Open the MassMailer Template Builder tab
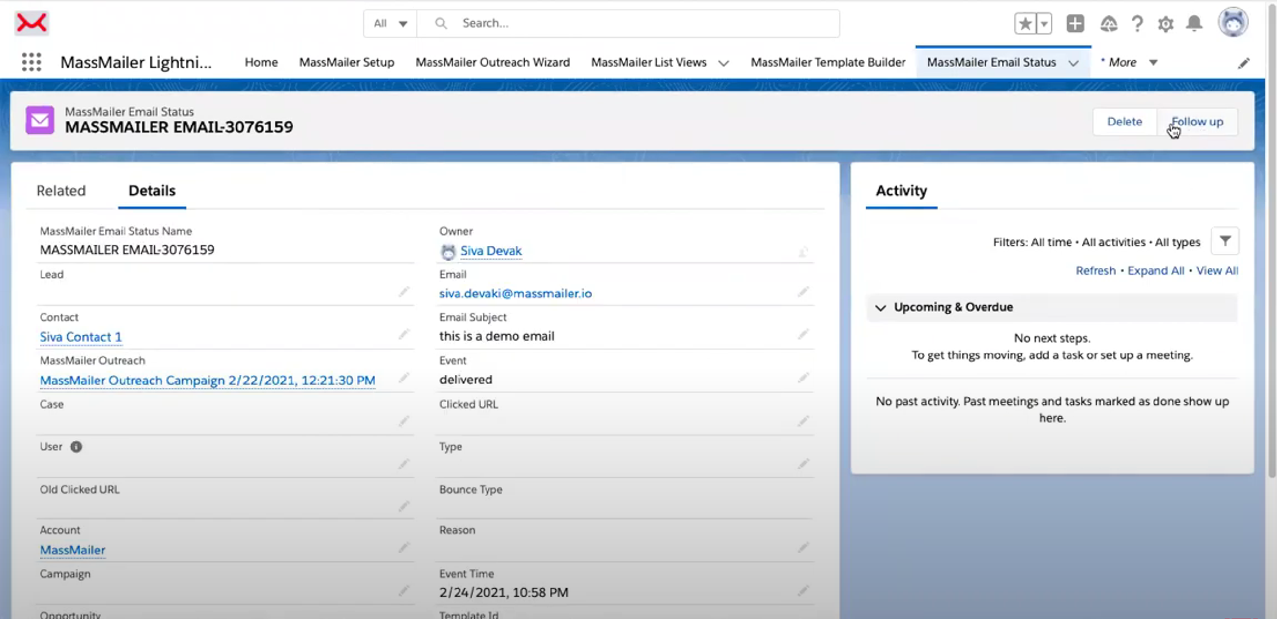Viewport: 1277px width, 619px height. [x=828, y=62]
